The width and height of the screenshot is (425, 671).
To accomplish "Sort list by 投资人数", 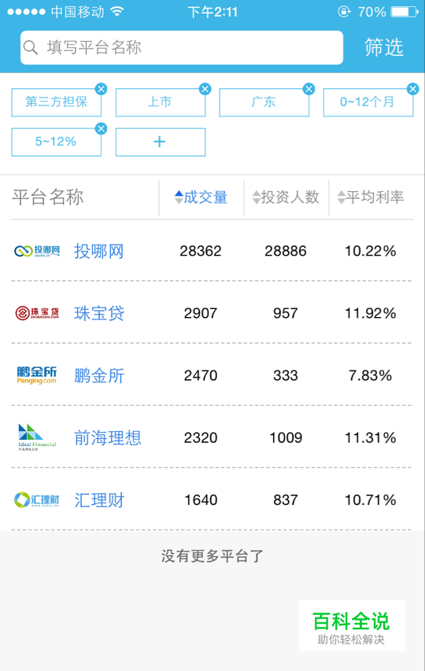I will tap(286, 197).
